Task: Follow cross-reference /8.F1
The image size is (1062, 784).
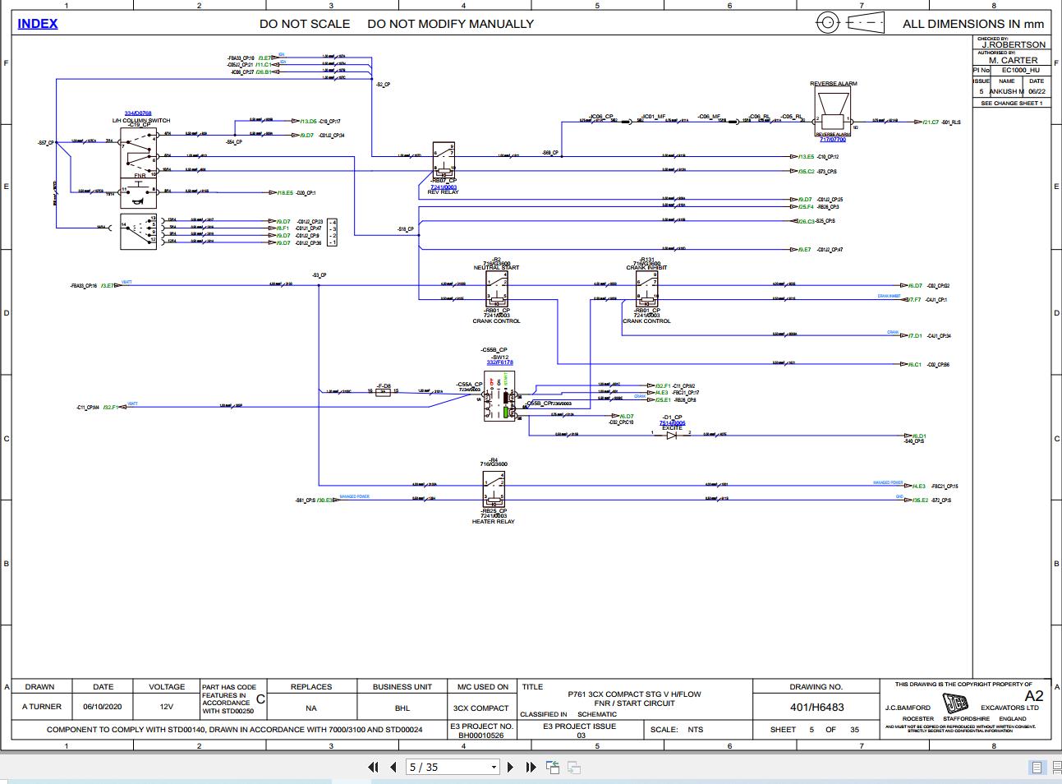Action: click(x=282, y=228)
